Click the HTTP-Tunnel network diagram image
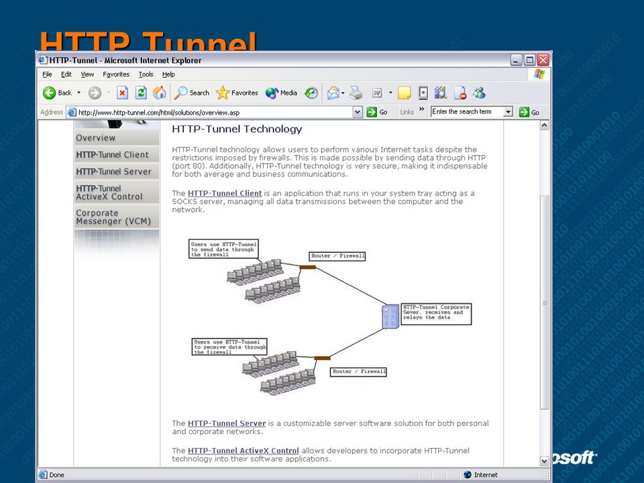644x483 pixels. (330, 317)
